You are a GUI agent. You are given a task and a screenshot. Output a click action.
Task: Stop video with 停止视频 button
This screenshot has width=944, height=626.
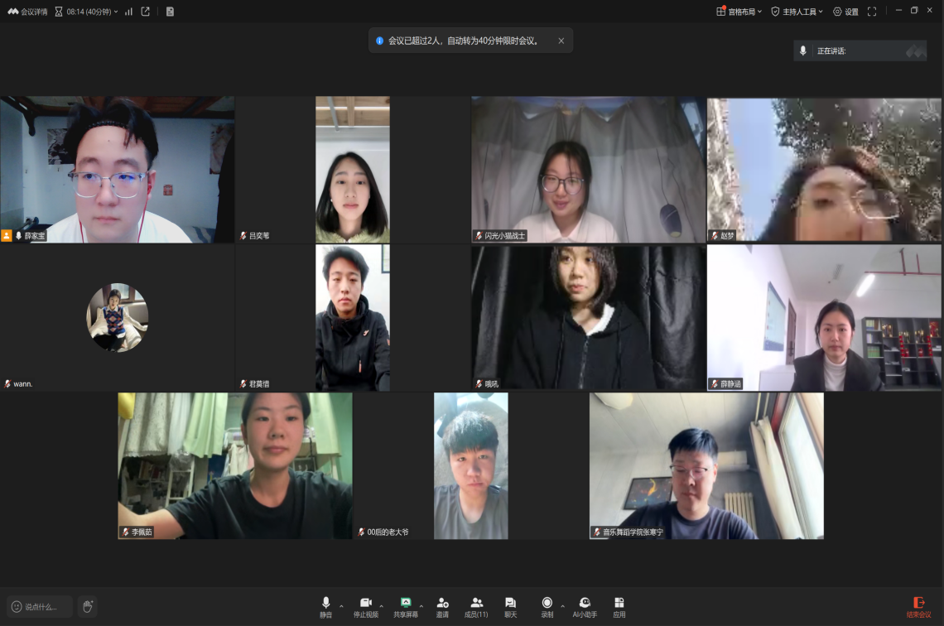tap(365, 606)
